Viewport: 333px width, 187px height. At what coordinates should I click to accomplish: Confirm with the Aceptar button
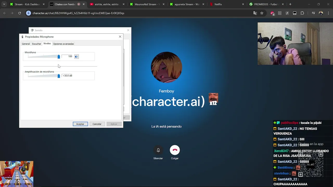tap(80, 124)
